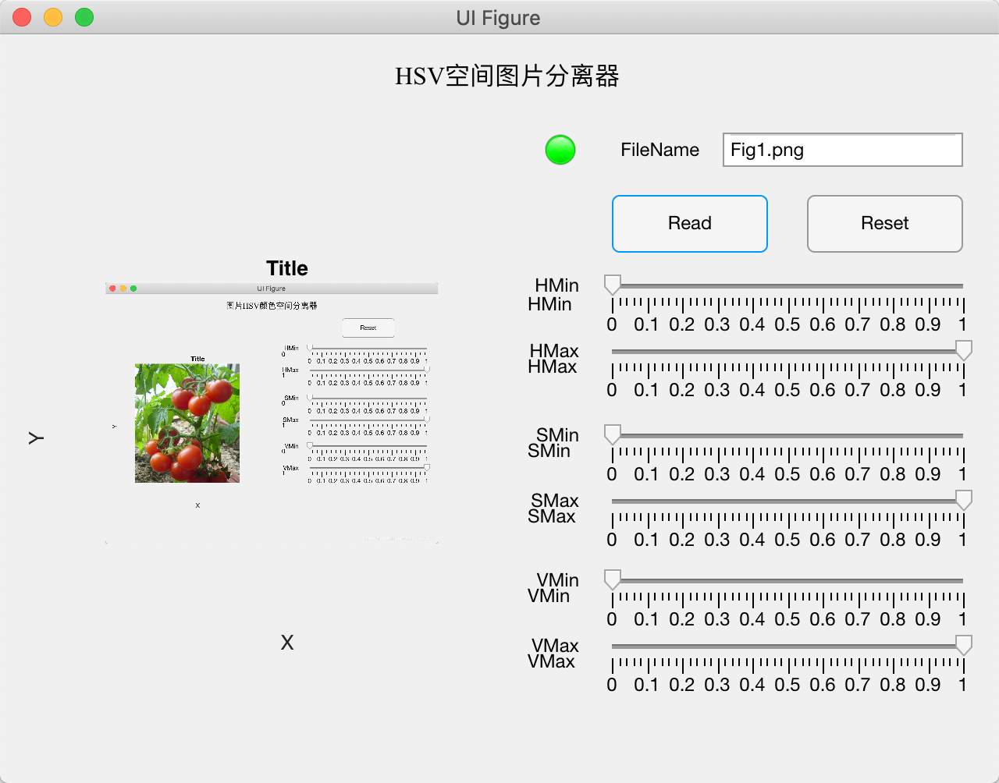Click the Reset button
Viewport: 999px width, 783px height.
pyautogui.click(x=884, y=223)
